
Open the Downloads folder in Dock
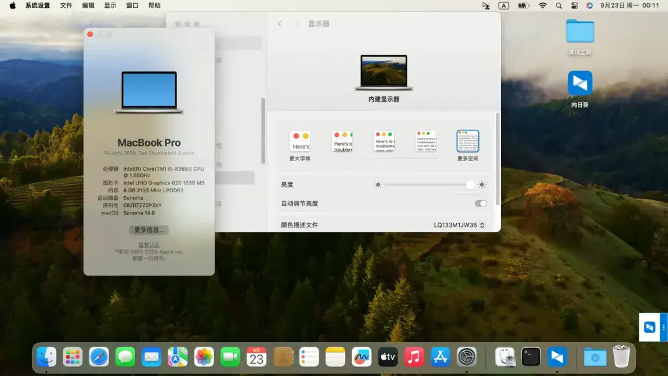[595, 356]
